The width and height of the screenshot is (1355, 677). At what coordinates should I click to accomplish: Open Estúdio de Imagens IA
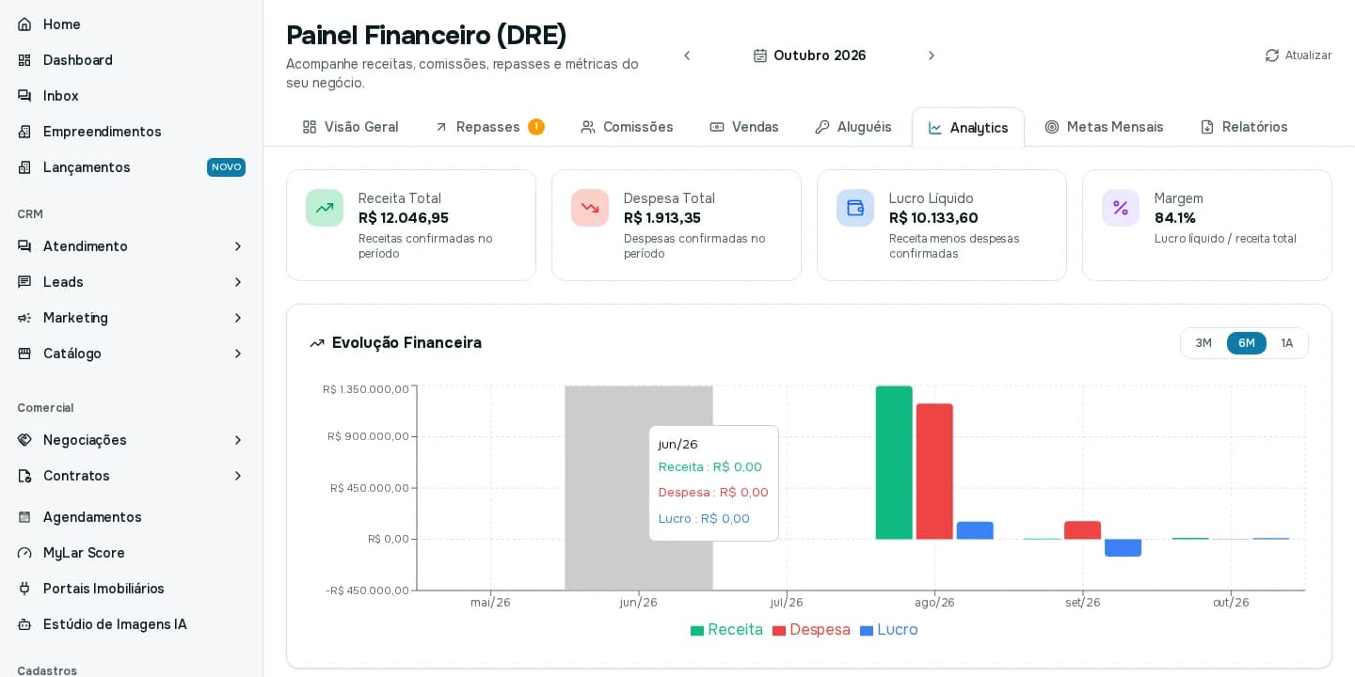pos(131,624)
